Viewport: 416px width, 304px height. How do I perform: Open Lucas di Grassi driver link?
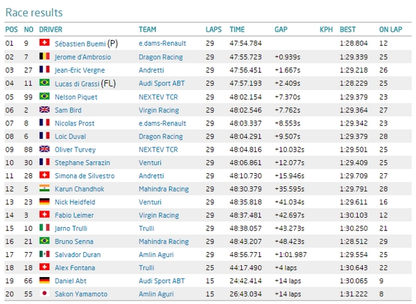point(77,84)
